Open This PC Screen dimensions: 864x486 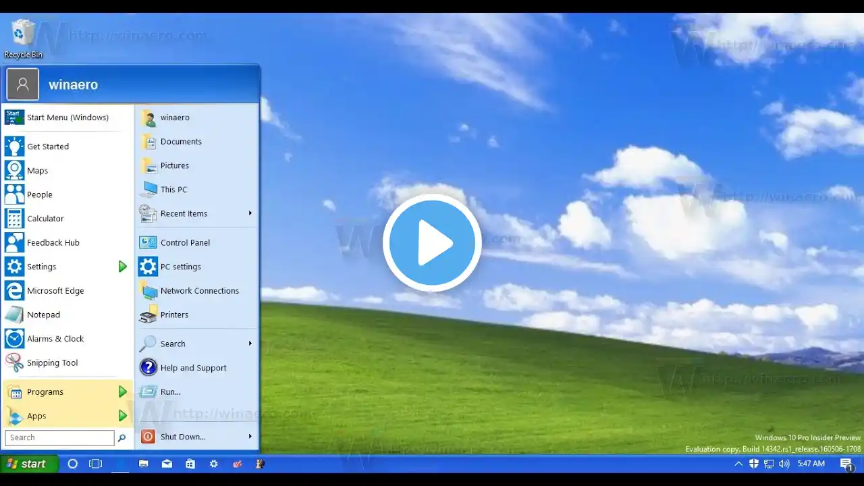pyautogui.click(x=197, y=190)
